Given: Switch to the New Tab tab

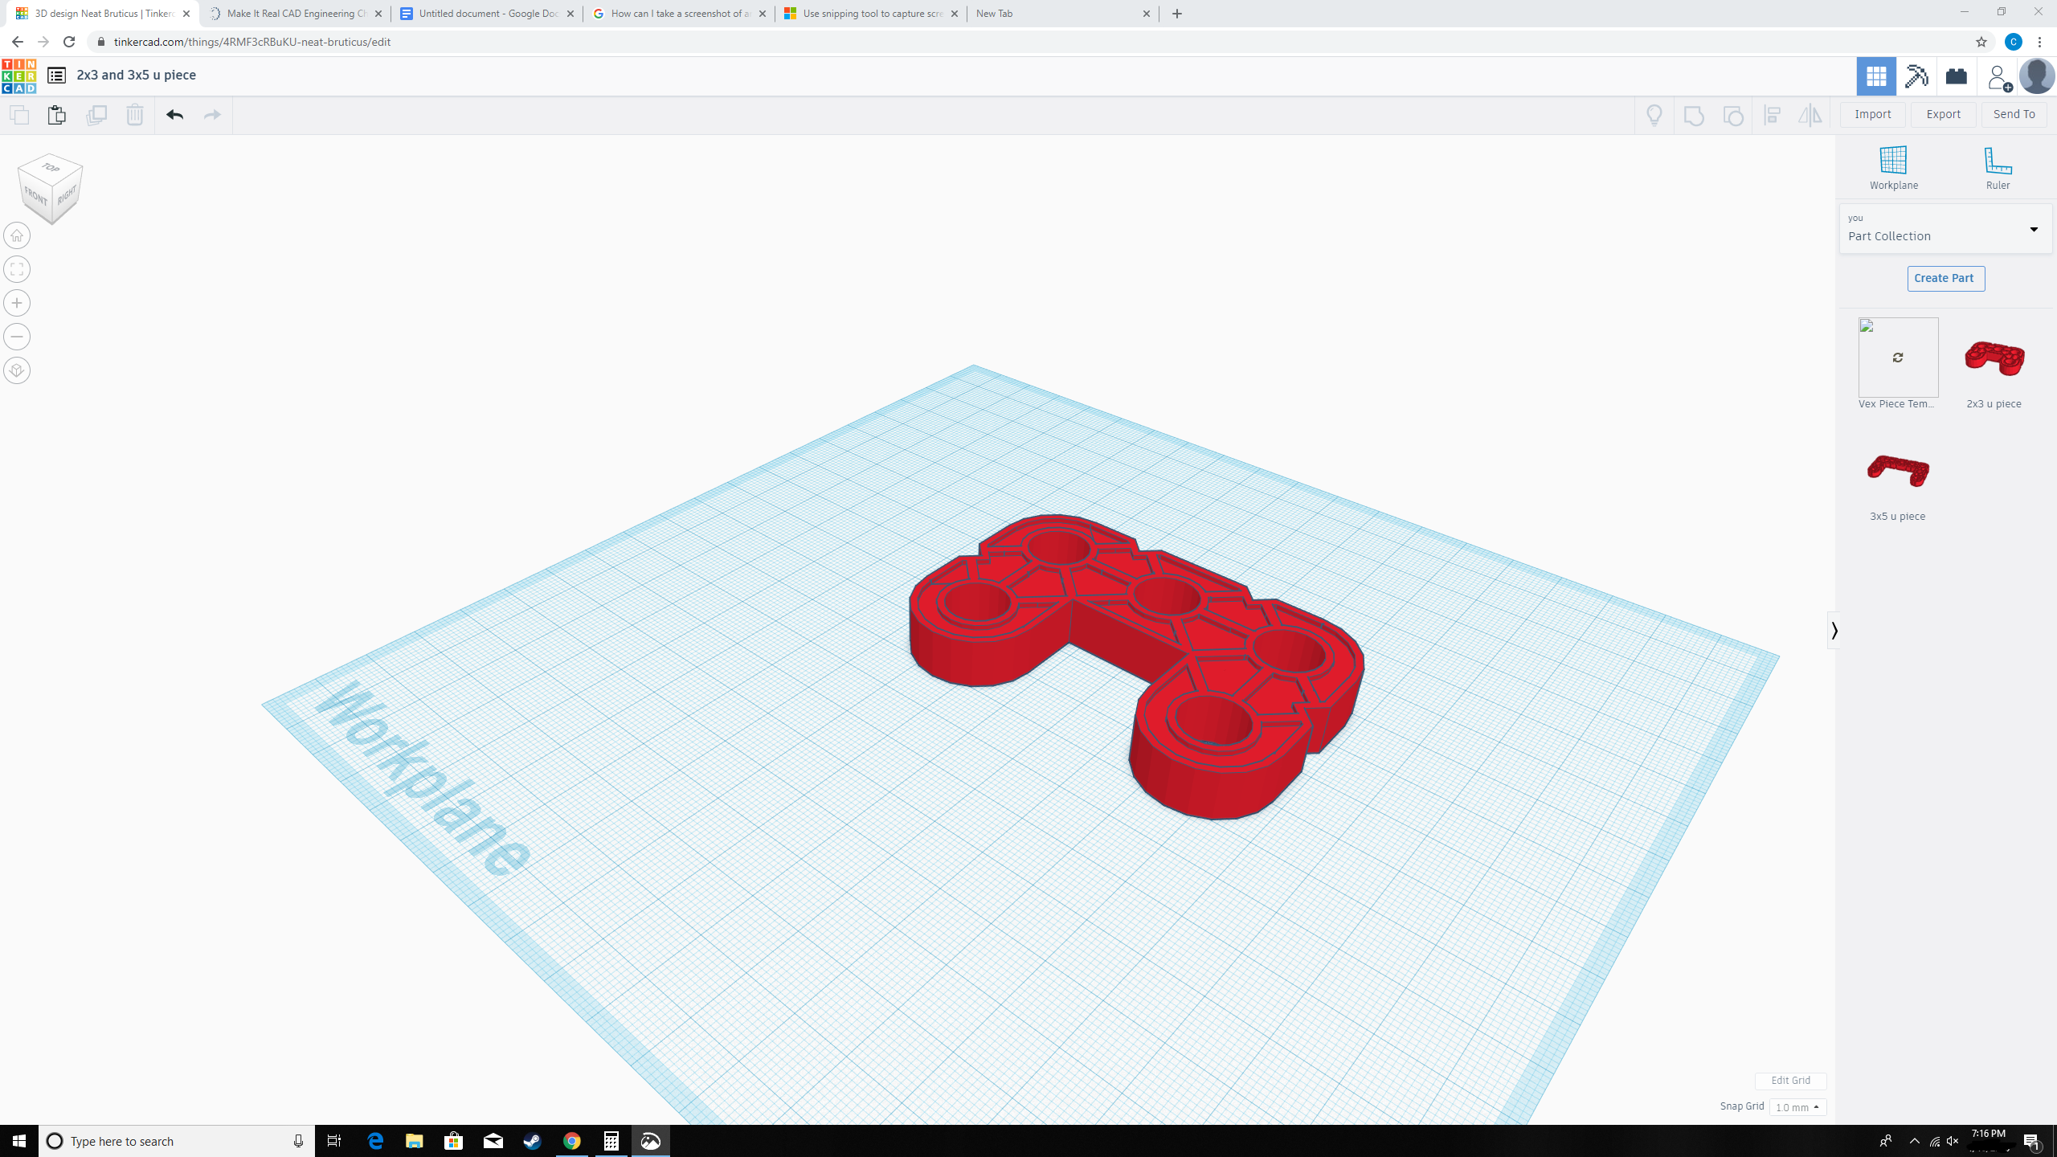Looking at the screenshot, I should coord(1062,14).
